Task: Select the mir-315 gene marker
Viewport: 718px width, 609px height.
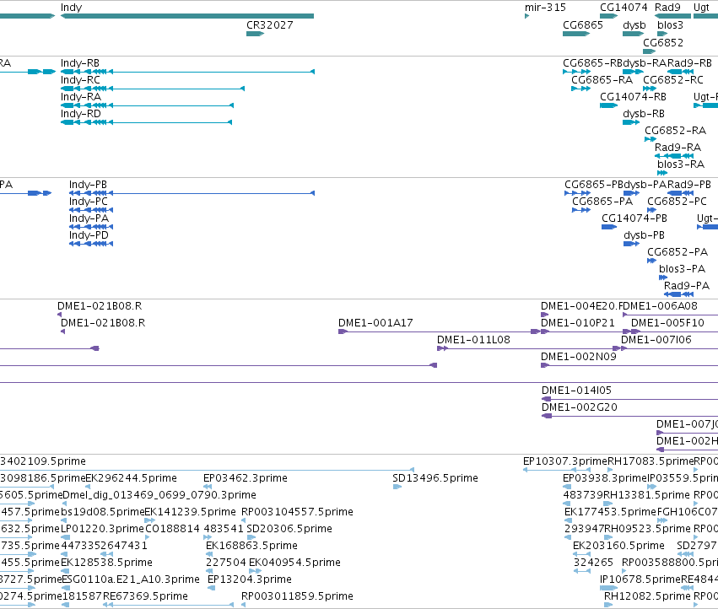Action: tap(526, 16)
